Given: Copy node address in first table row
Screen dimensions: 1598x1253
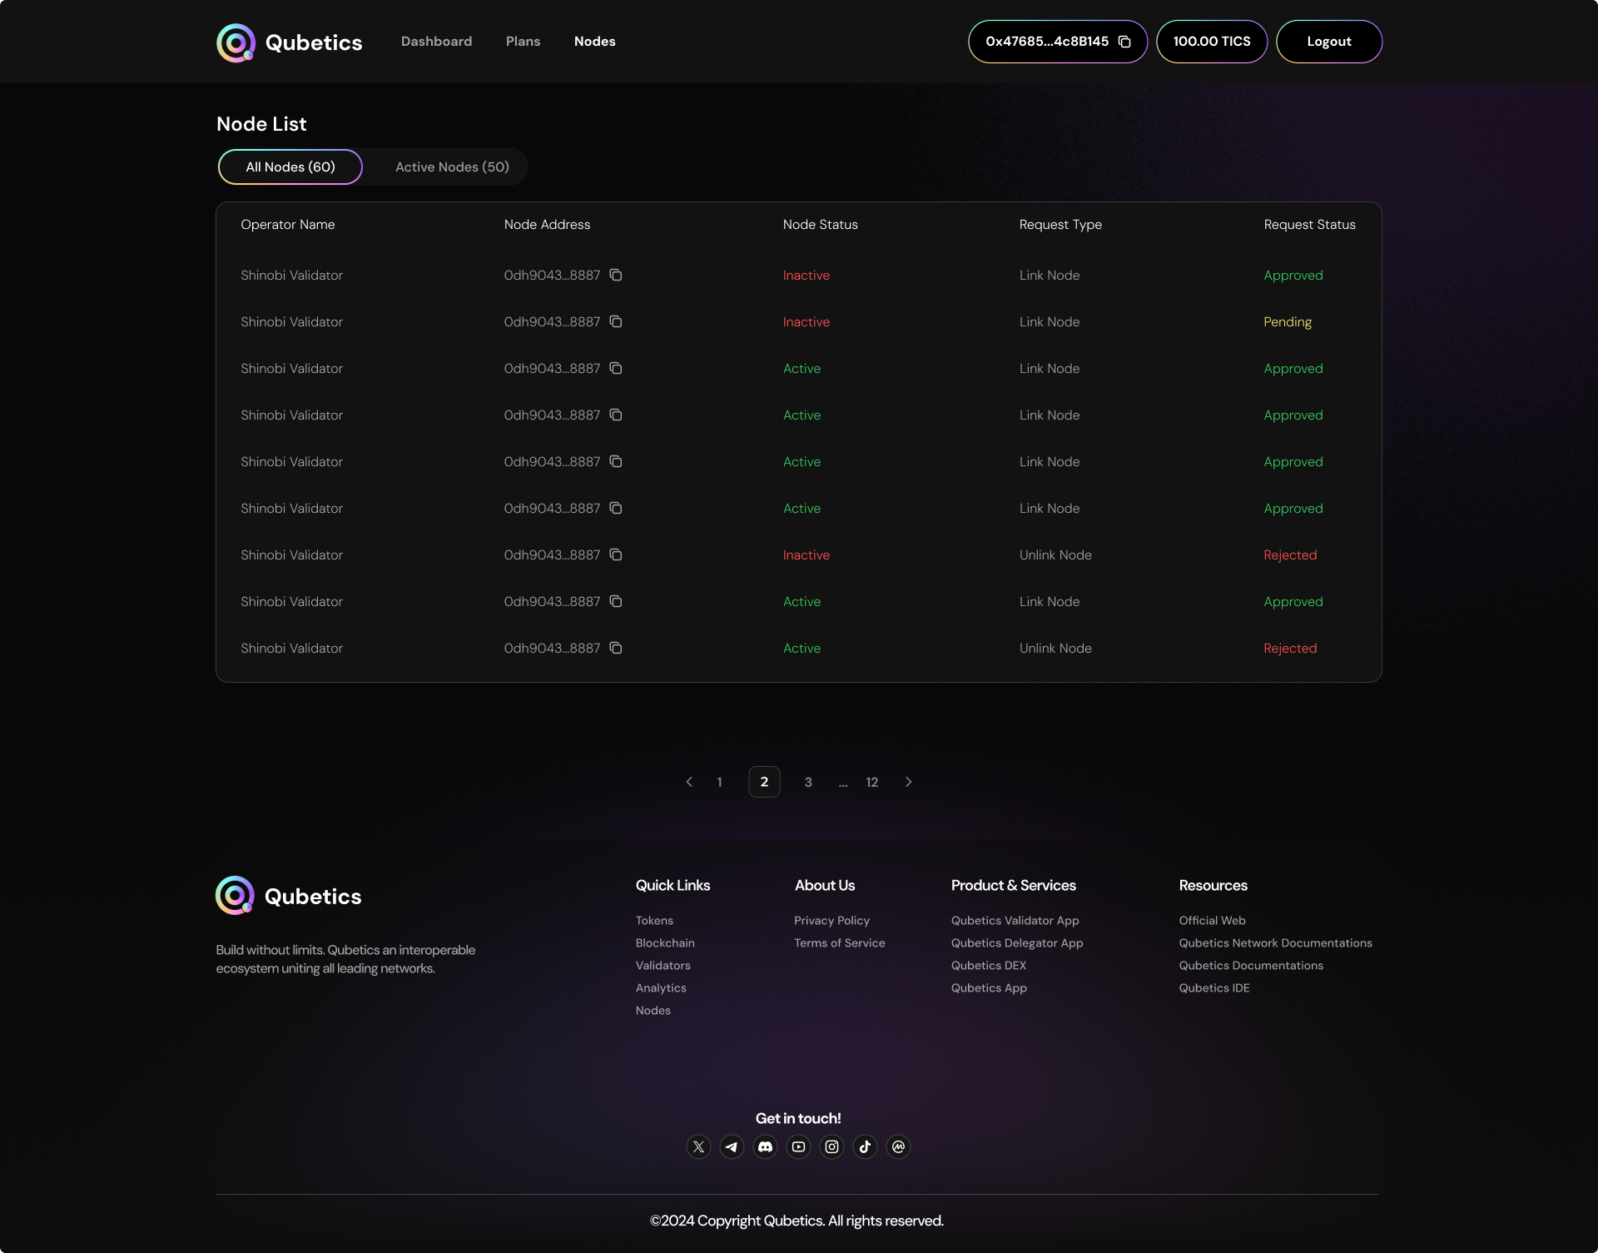Looking at the screenshot, I should coord(616,275).
